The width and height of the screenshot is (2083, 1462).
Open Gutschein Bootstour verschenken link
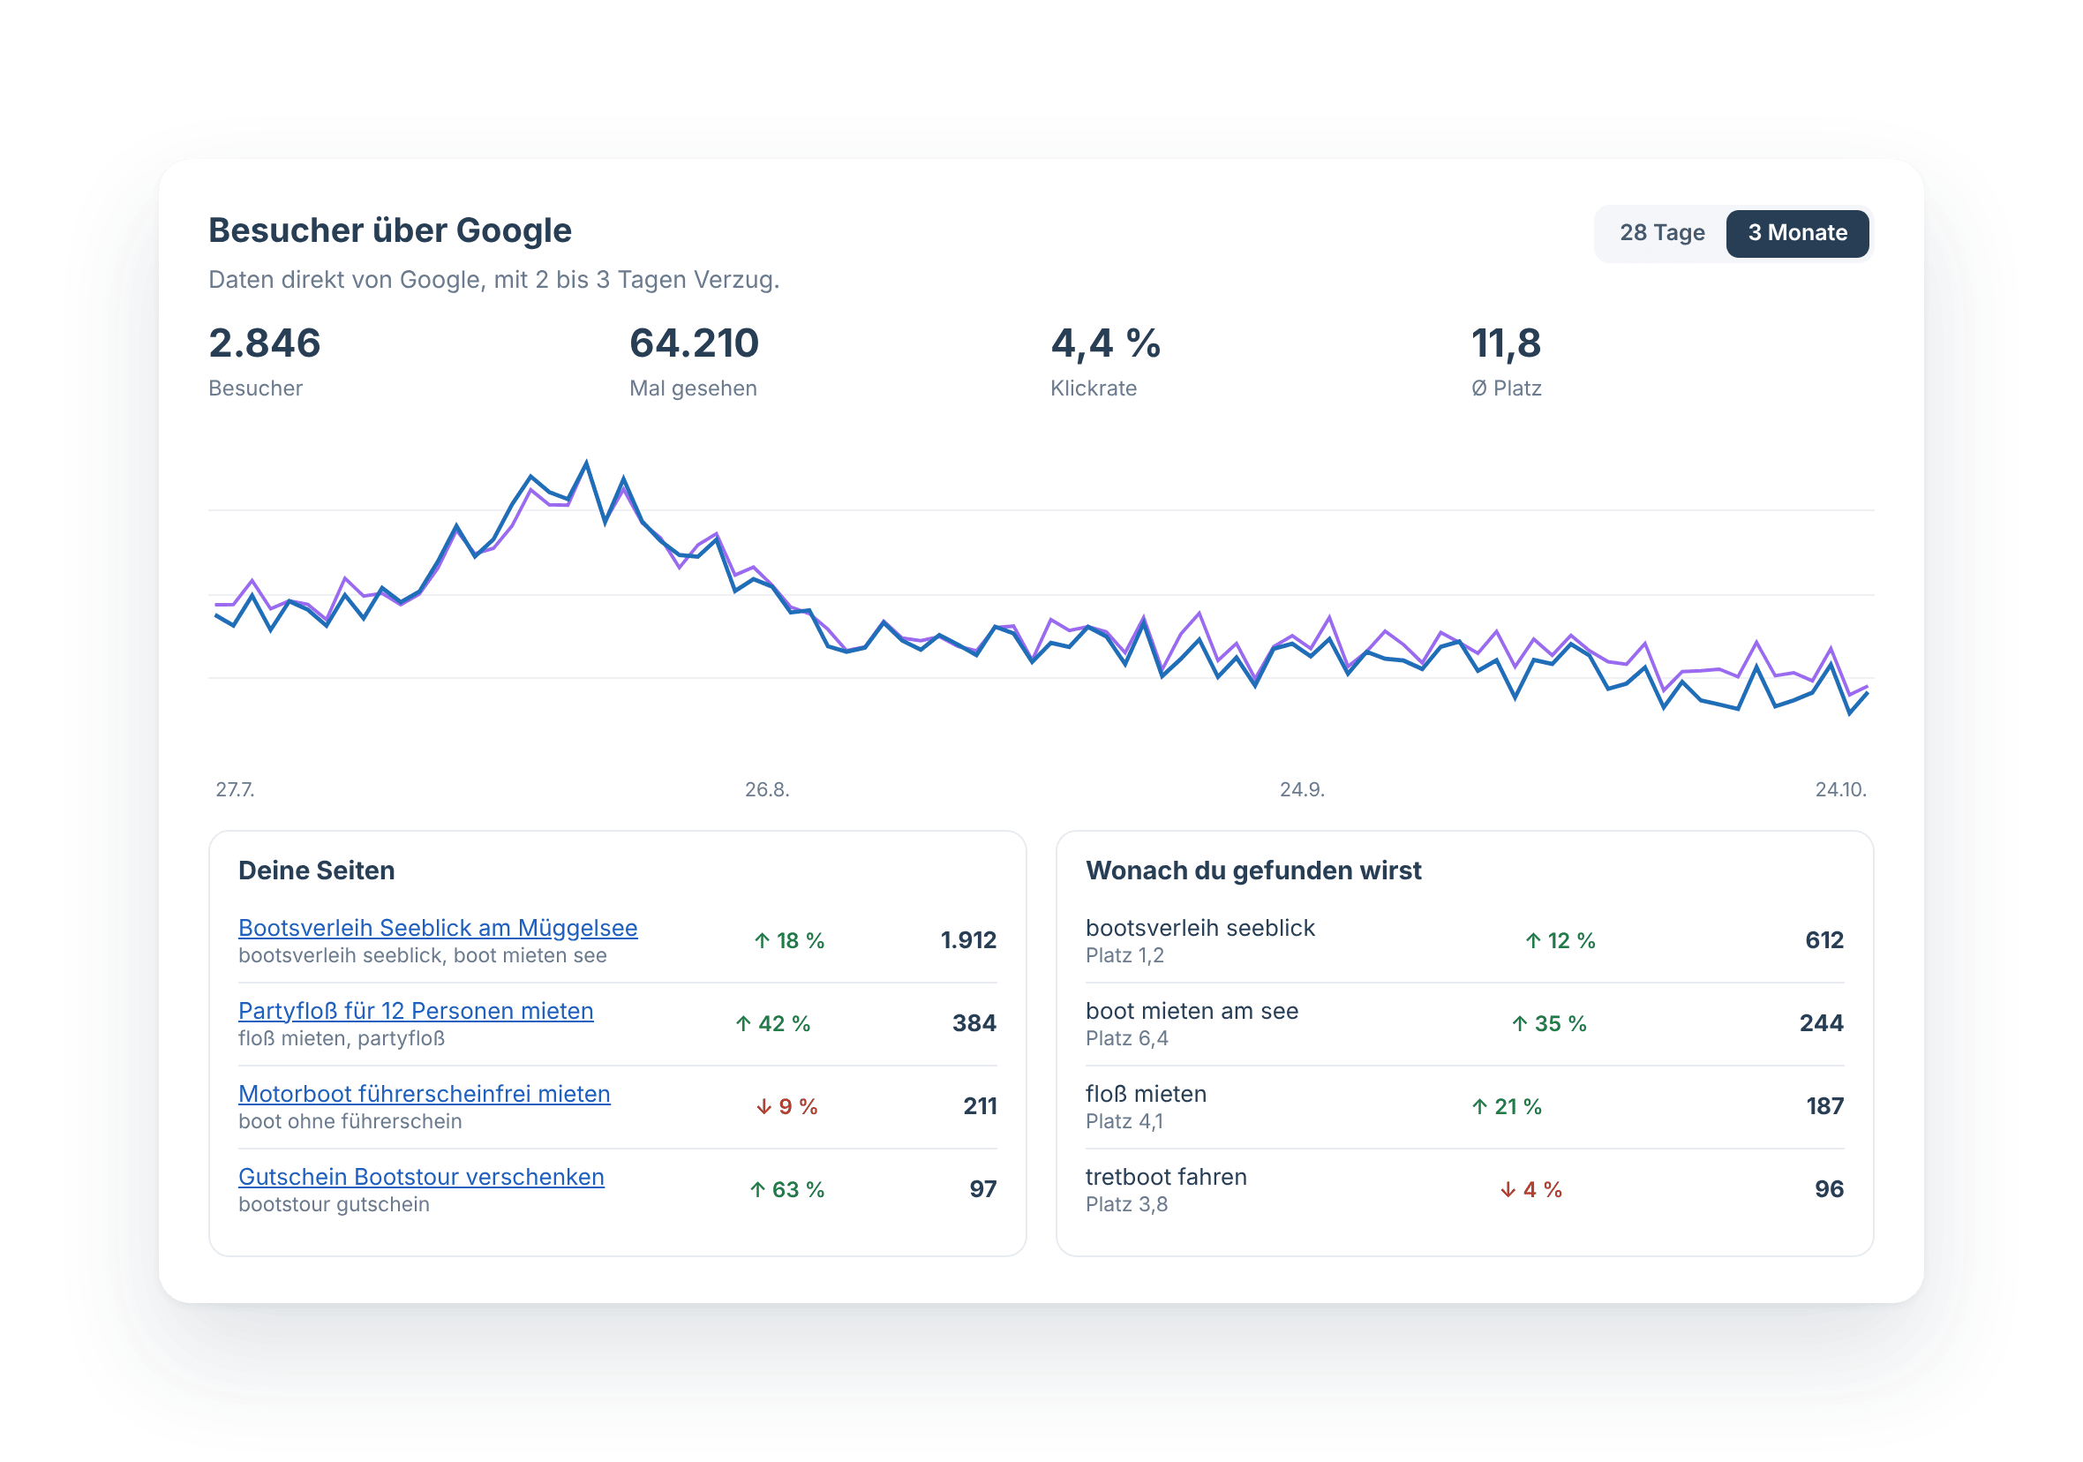point(421,1176)
